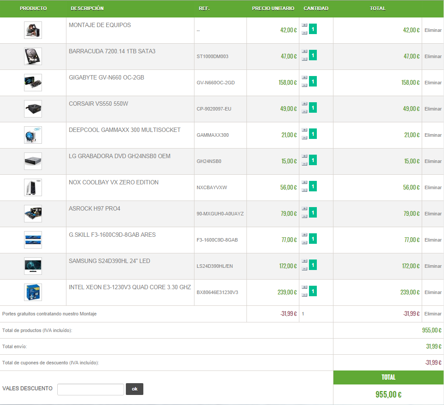Remove INTEL XEON E3-1230V3 processor
Image resolution: width=444 pixels, height=405 pixels.
433,292
